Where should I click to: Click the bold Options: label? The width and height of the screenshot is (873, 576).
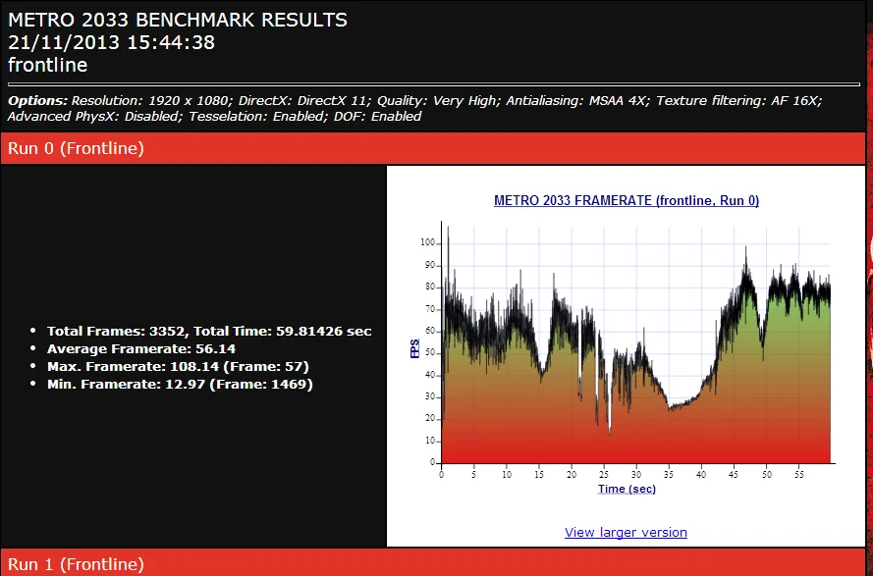pyautogui.click(x=37, y=101)
